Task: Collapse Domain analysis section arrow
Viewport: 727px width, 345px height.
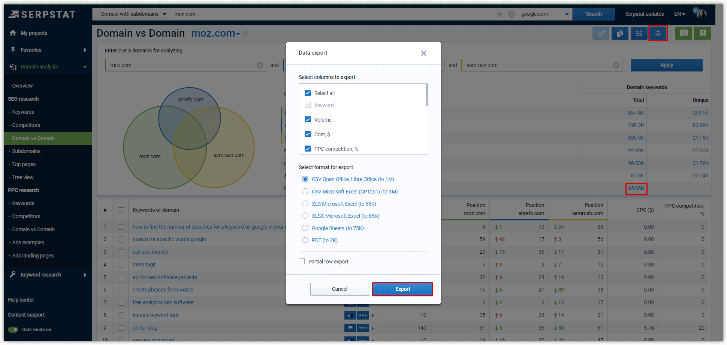Action: click(85, 67)
